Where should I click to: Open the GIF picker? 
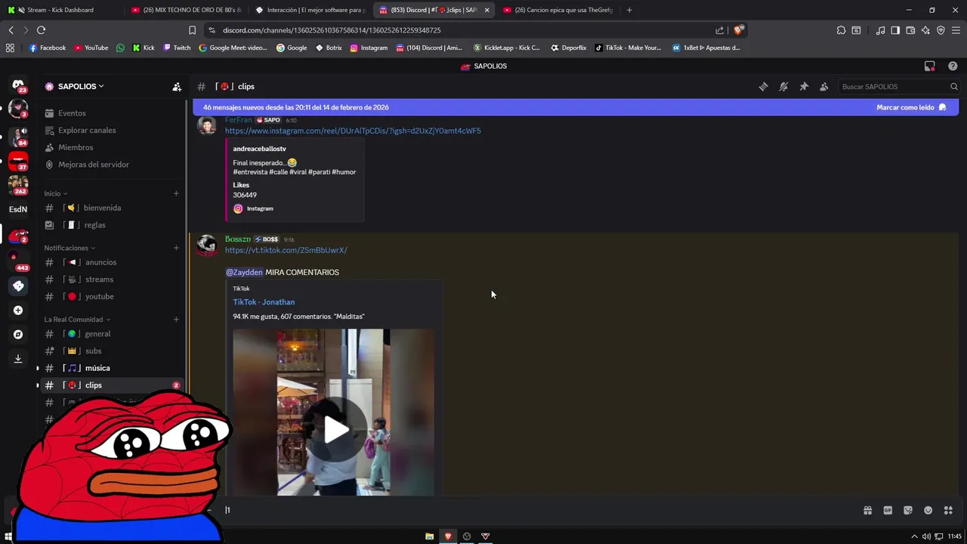click(x=888, y=510)
